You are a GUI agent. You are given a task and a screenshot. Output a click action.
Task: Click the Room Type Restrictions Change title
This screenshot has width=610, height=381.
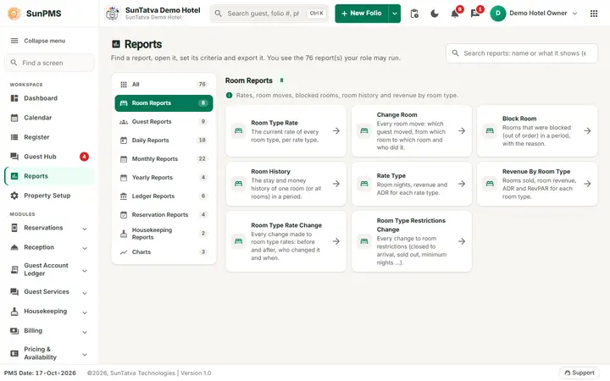tap(411, 225)
